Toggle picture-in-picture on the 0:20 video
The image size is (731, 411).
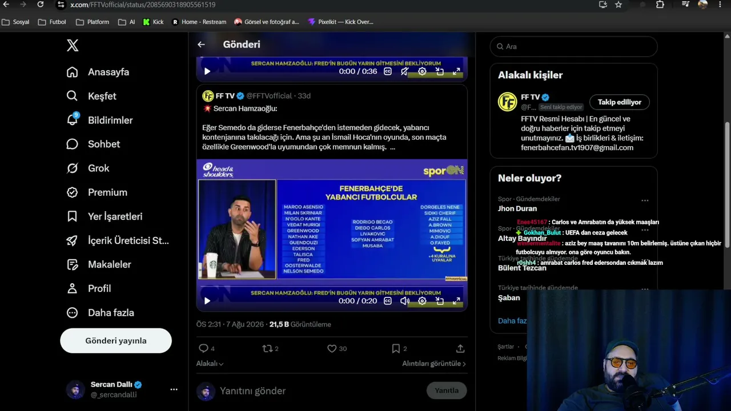(x=440, y=301)
